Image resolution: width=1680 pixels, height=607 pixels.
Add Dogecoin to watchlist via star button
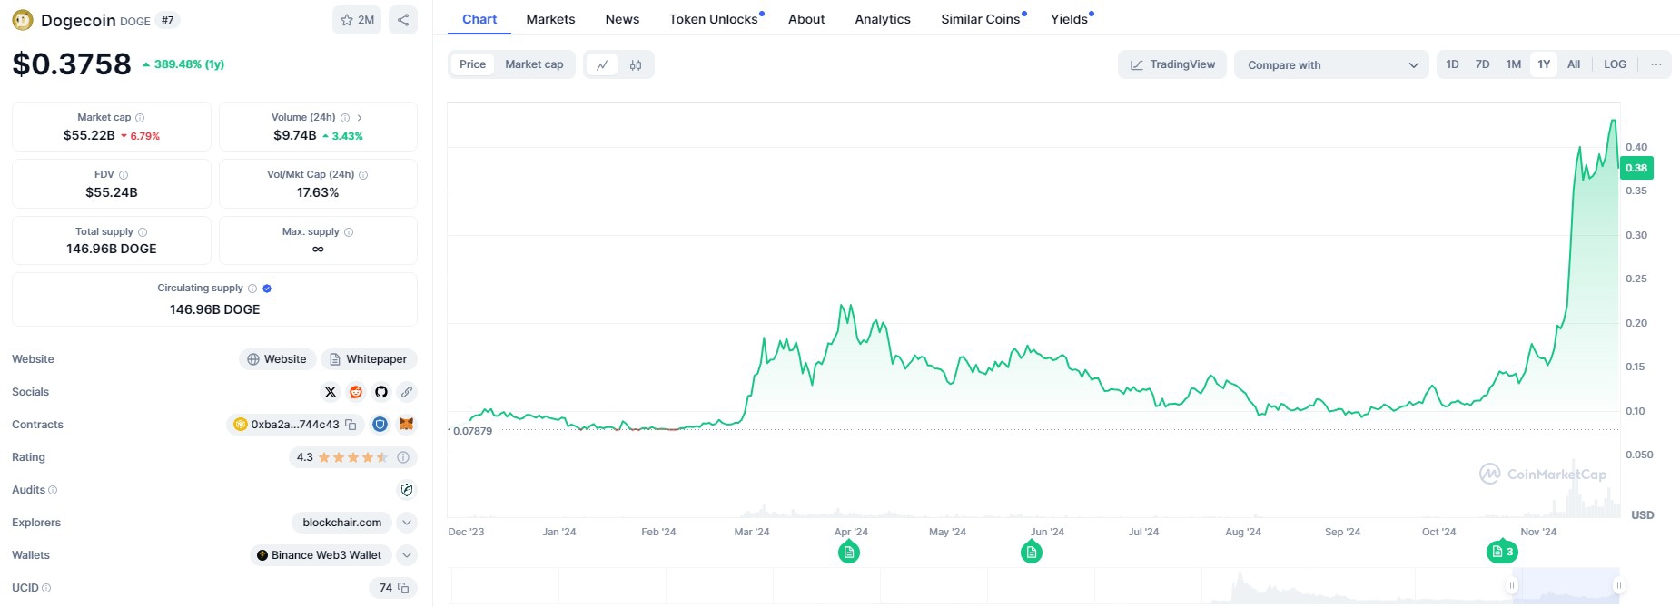coord(357,20)
